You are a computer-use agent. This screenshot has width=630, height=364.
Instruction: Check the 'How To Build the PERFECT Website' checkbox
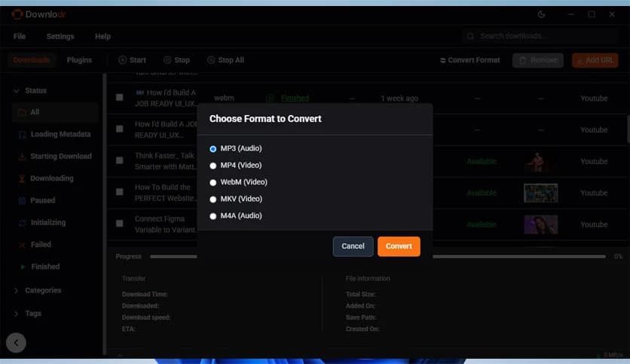point(119,192)
